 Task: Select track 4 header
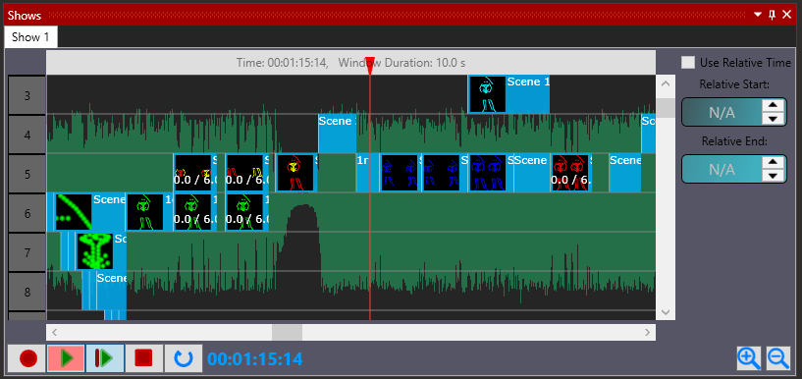[x=27, y=135]
